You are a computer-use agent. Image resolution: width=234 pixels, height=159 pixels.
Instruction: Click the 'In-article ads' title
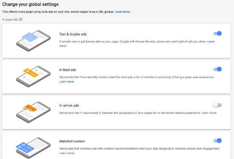[x=69, y=106]
